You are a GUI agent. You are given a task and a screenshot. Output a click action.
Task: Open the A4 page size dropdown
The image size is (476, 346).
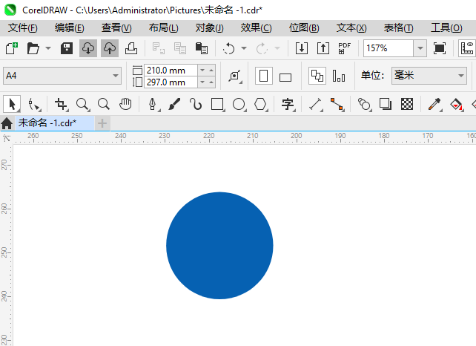tap(62, 76)
